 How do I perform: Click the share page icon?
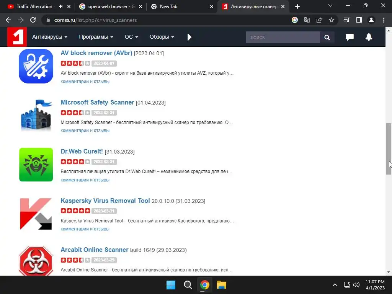click(x=319, y=20)
